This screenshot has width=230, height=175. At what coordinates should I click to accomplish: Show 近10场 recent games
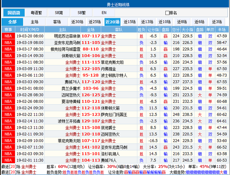click(165, 22)
